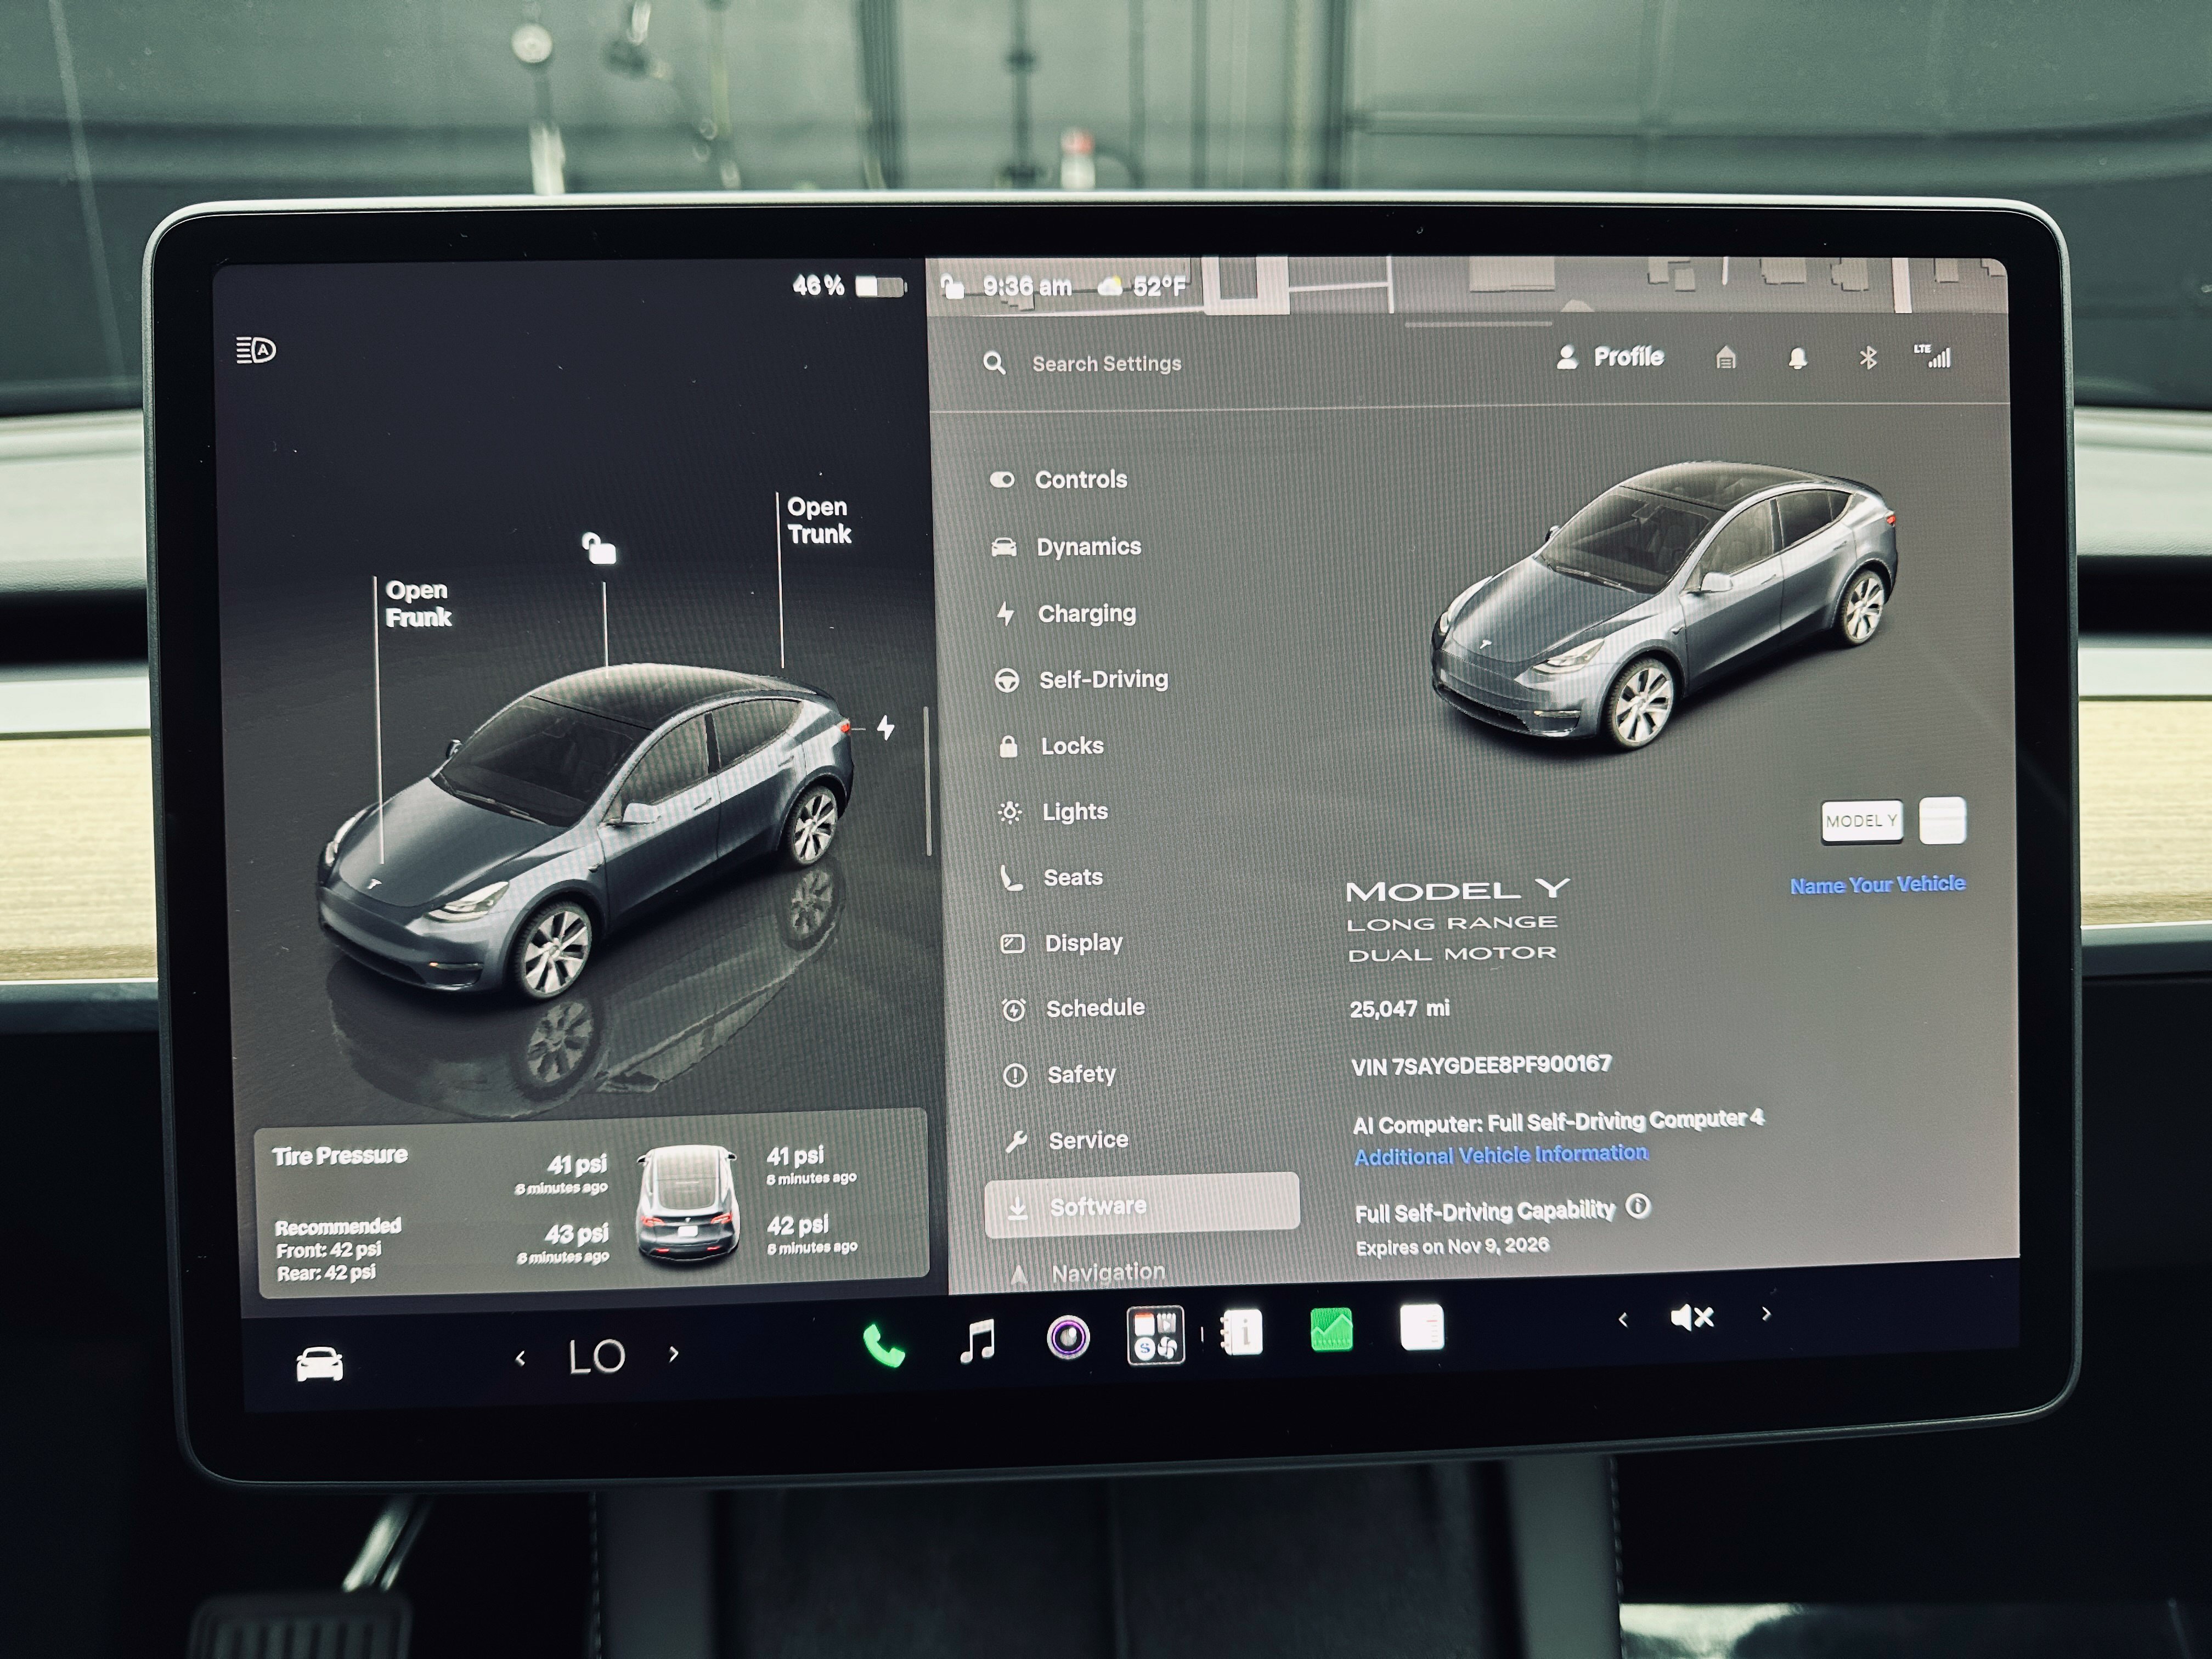The image size is (2212, 1659).
Task: Tap the Search Settings field
Action: coord(1106,364)
